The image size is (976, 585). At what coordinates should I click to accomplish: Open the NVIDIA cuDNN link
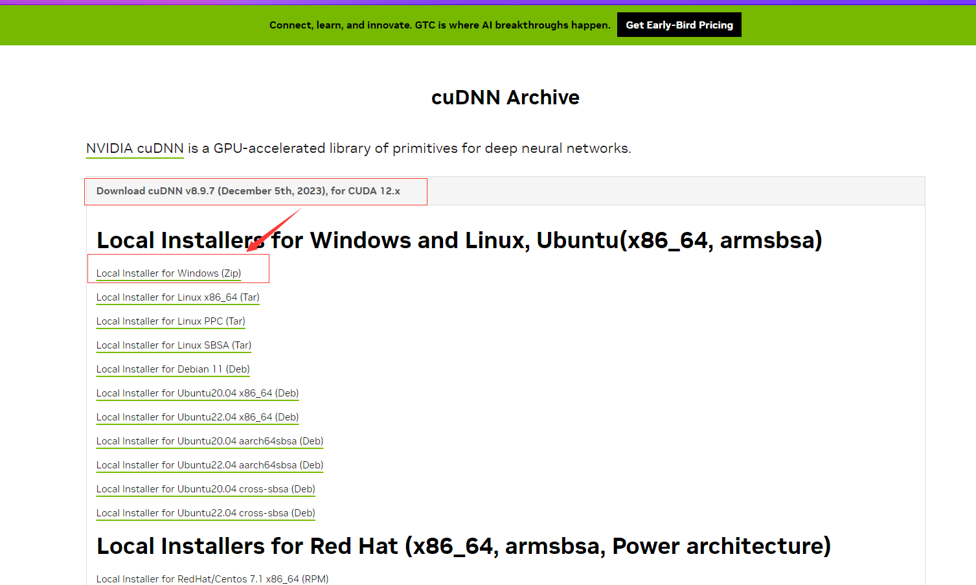click(135, 148)
